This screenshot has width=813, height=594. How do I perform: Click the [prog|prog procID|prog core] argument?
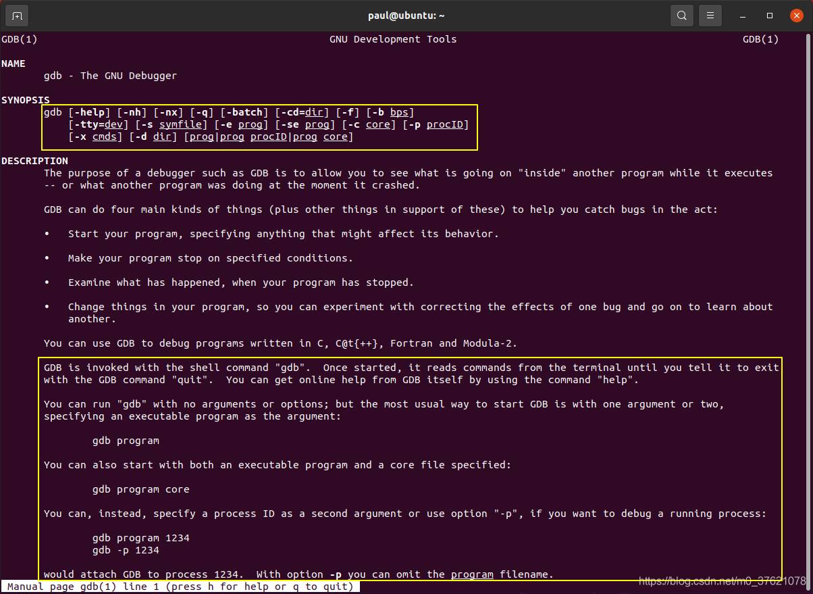point(269,137)
